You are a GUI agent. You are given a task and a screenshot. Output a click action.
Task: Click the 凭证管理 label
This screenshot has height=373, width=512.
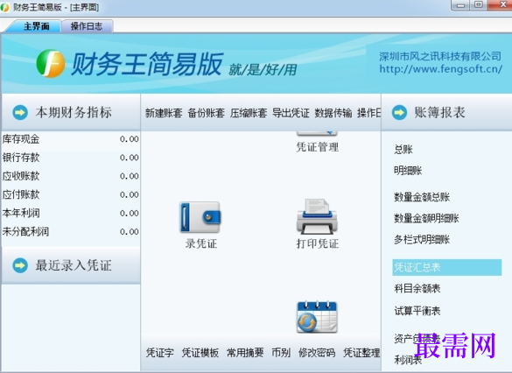318,147
